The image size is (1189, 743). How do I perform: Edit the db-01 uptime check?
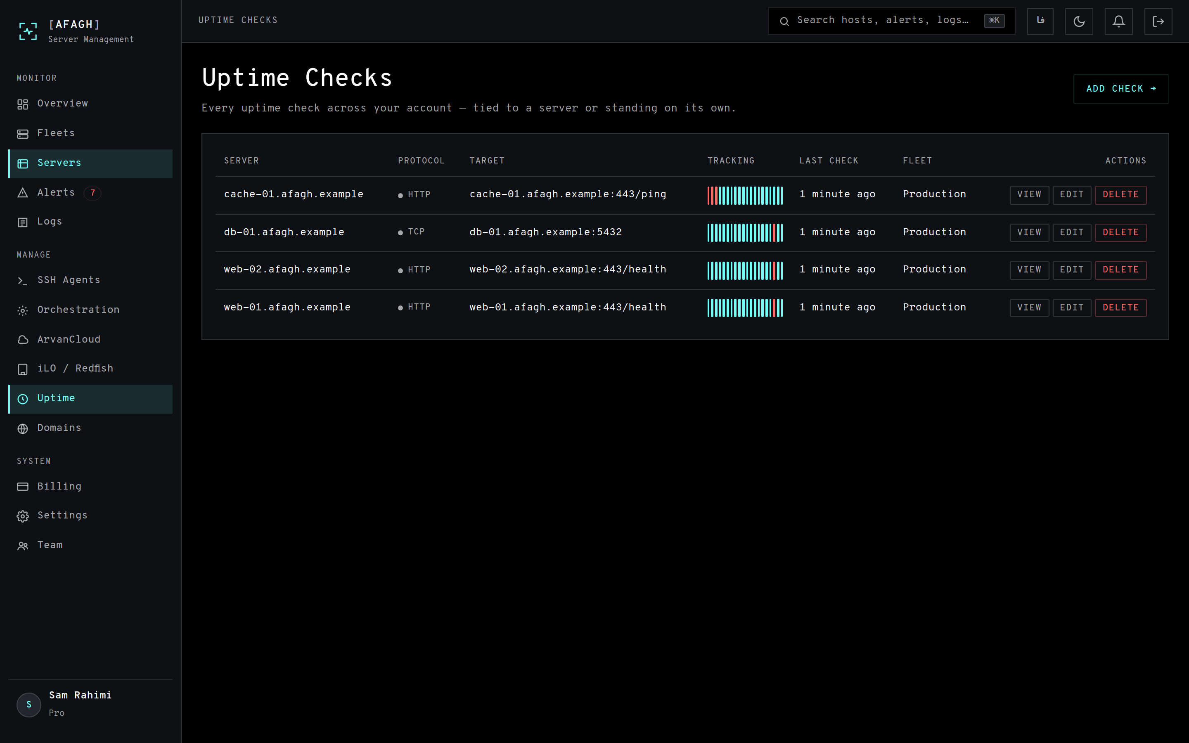pos(1072,232)
